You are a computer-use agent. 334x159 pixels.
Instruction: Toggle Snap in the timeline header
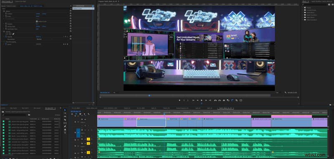76,114
